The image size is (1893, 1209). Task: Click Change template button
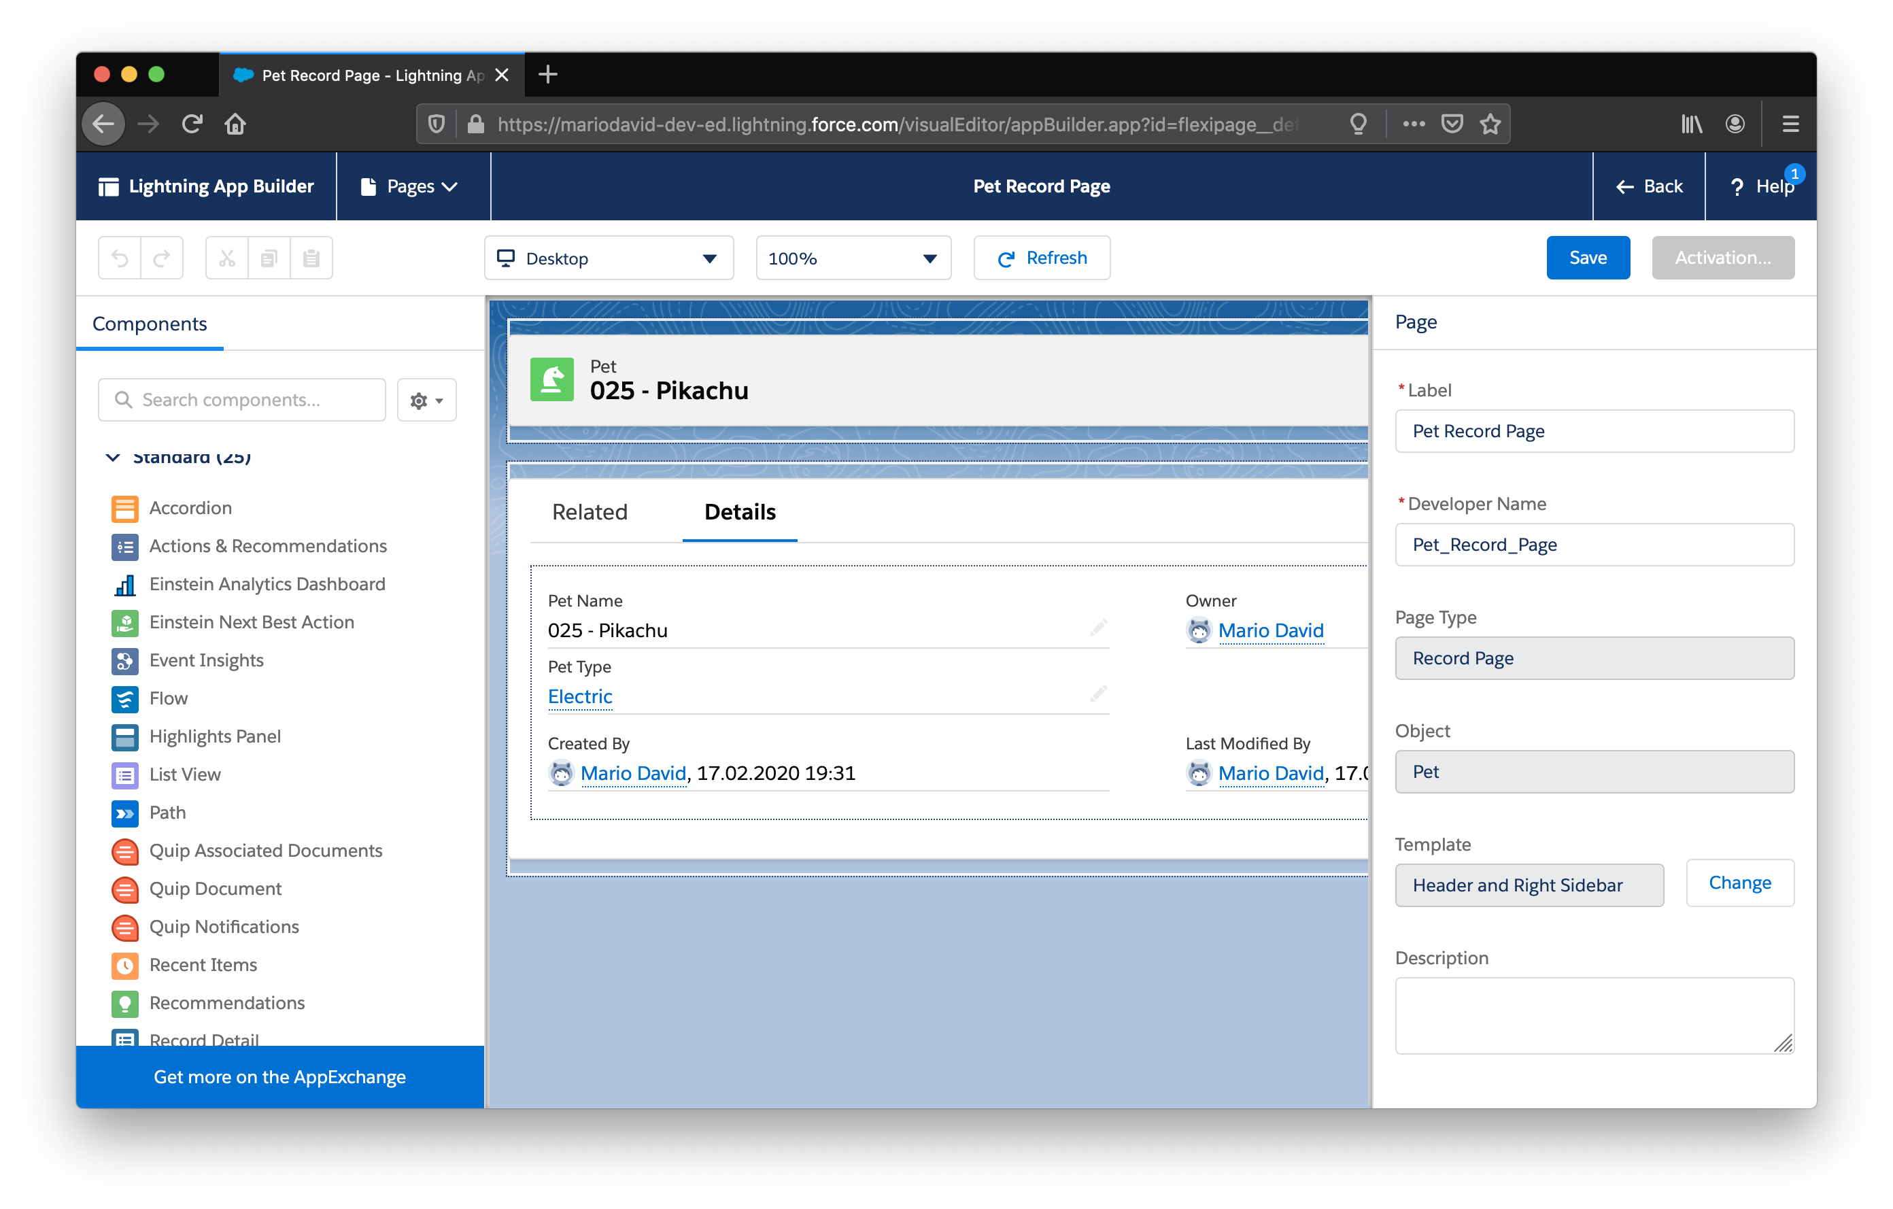[x=1740, y=883]
